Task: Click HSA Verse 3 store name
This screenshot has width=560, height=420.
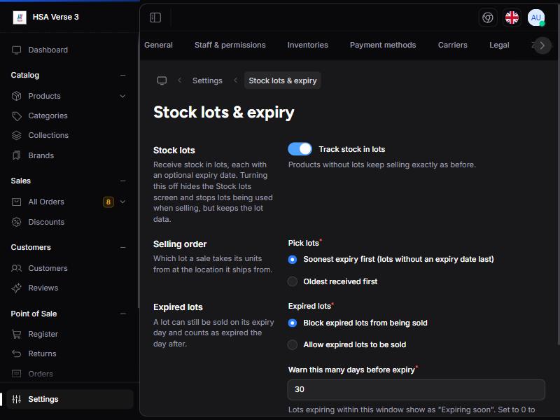Action: pyautogui.click(x=55, y=17)
